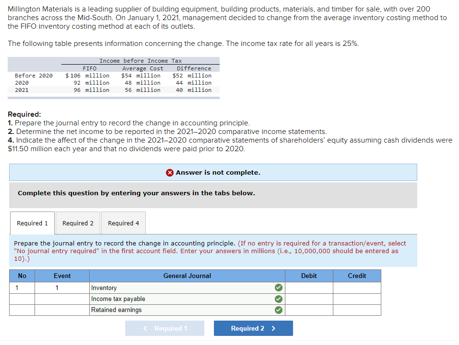
Task: Click the '$54 million' Average Cost value
Action: (141, 76)
